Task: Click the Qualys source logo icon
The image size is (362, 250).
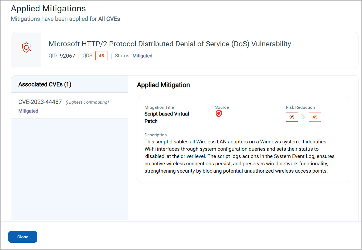Action: [x=219, y=114]
